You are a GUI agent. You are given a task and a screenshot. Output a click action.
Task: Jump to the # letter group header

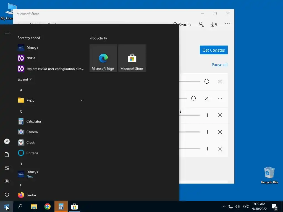(x=21, y=90)
